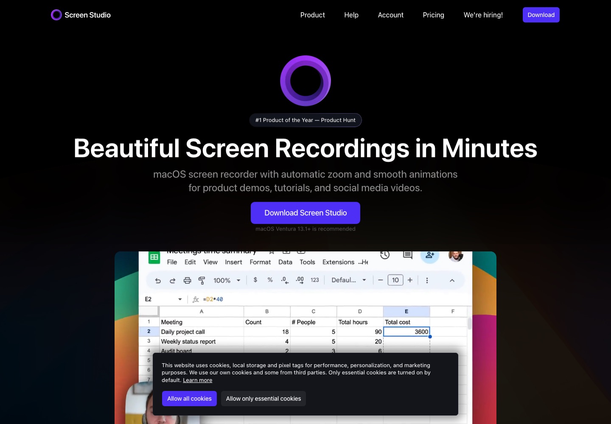Click the increase decimal places icon
Viewport: 611px width, 424px height.
coord(300,280)
